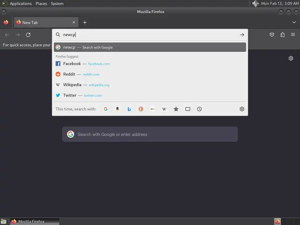Screen dimensions: 300x225
Task: Click the clock 'Mon Feb 13, 3:09 AM'
Action: 280,4
